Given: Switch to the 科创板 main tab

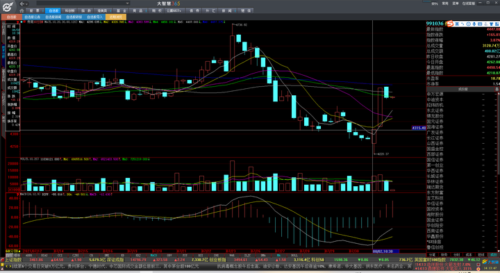Looking at the screenshot, I should pyautogui.click(x=69, y=10).
